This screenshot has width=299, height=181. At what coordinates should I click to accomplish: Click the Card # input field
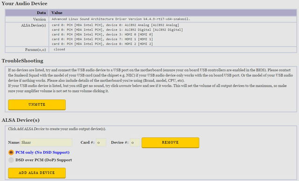tap(101, 142)
